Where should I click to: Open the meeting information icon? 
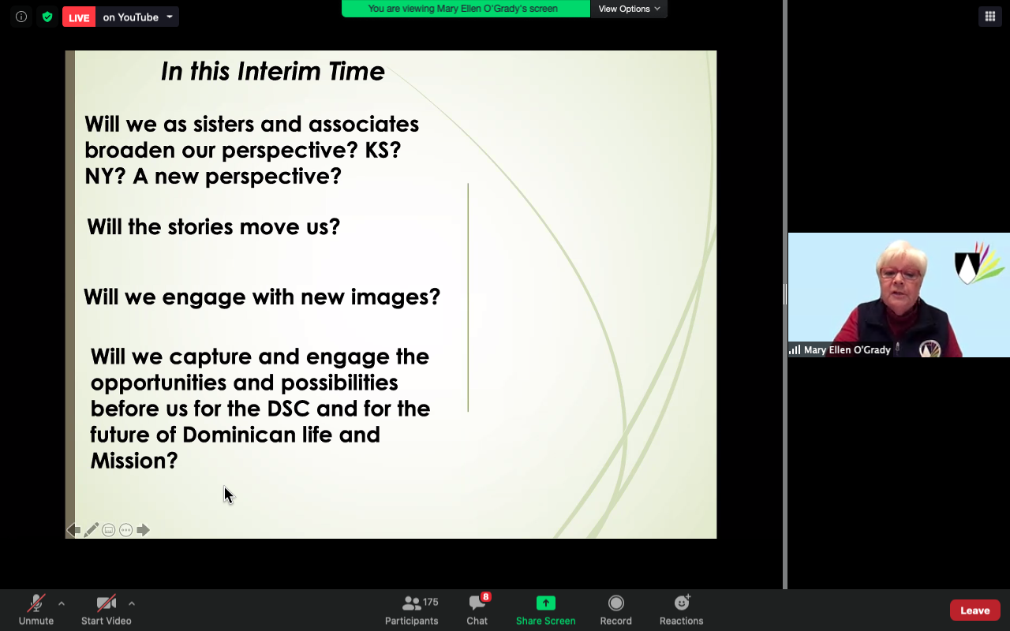tap(21, 17)
